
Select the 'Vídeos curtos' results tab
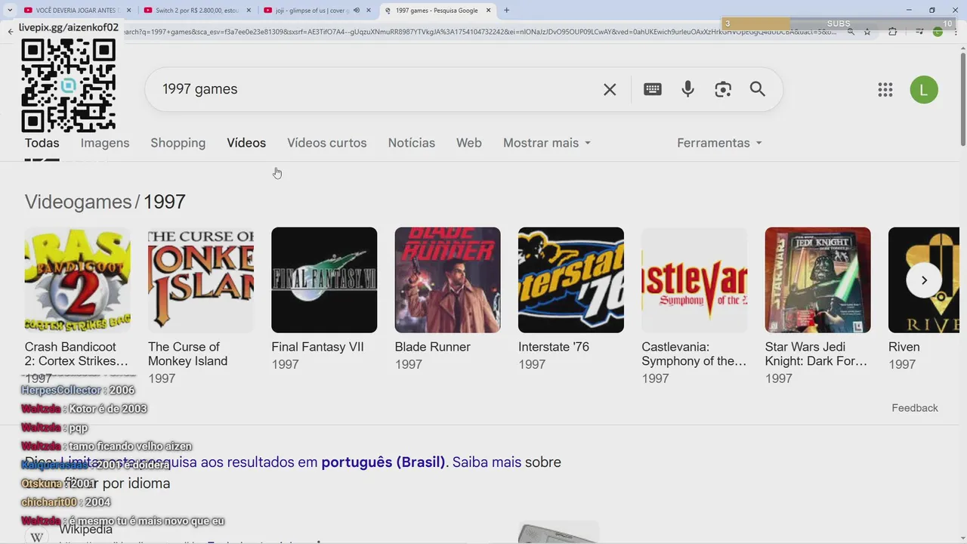point(326,143)
